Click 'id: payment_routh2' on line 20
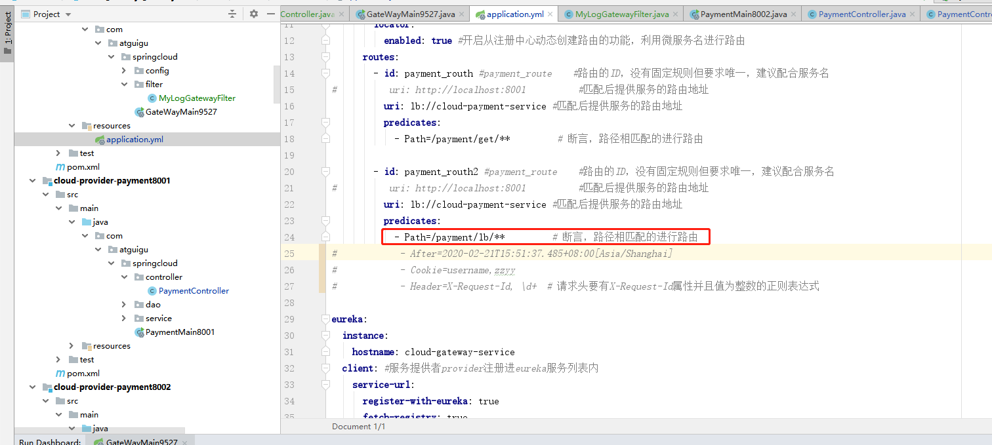992x445 pixels. (x=431, y=172)
